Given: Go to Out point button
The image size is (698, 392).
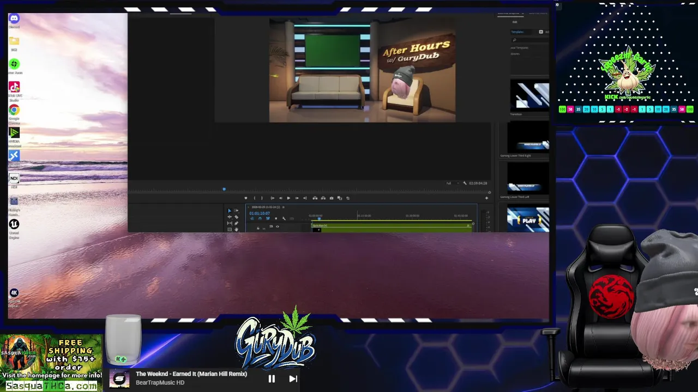Looking at the screenshot, I should (x=305, y=198).
